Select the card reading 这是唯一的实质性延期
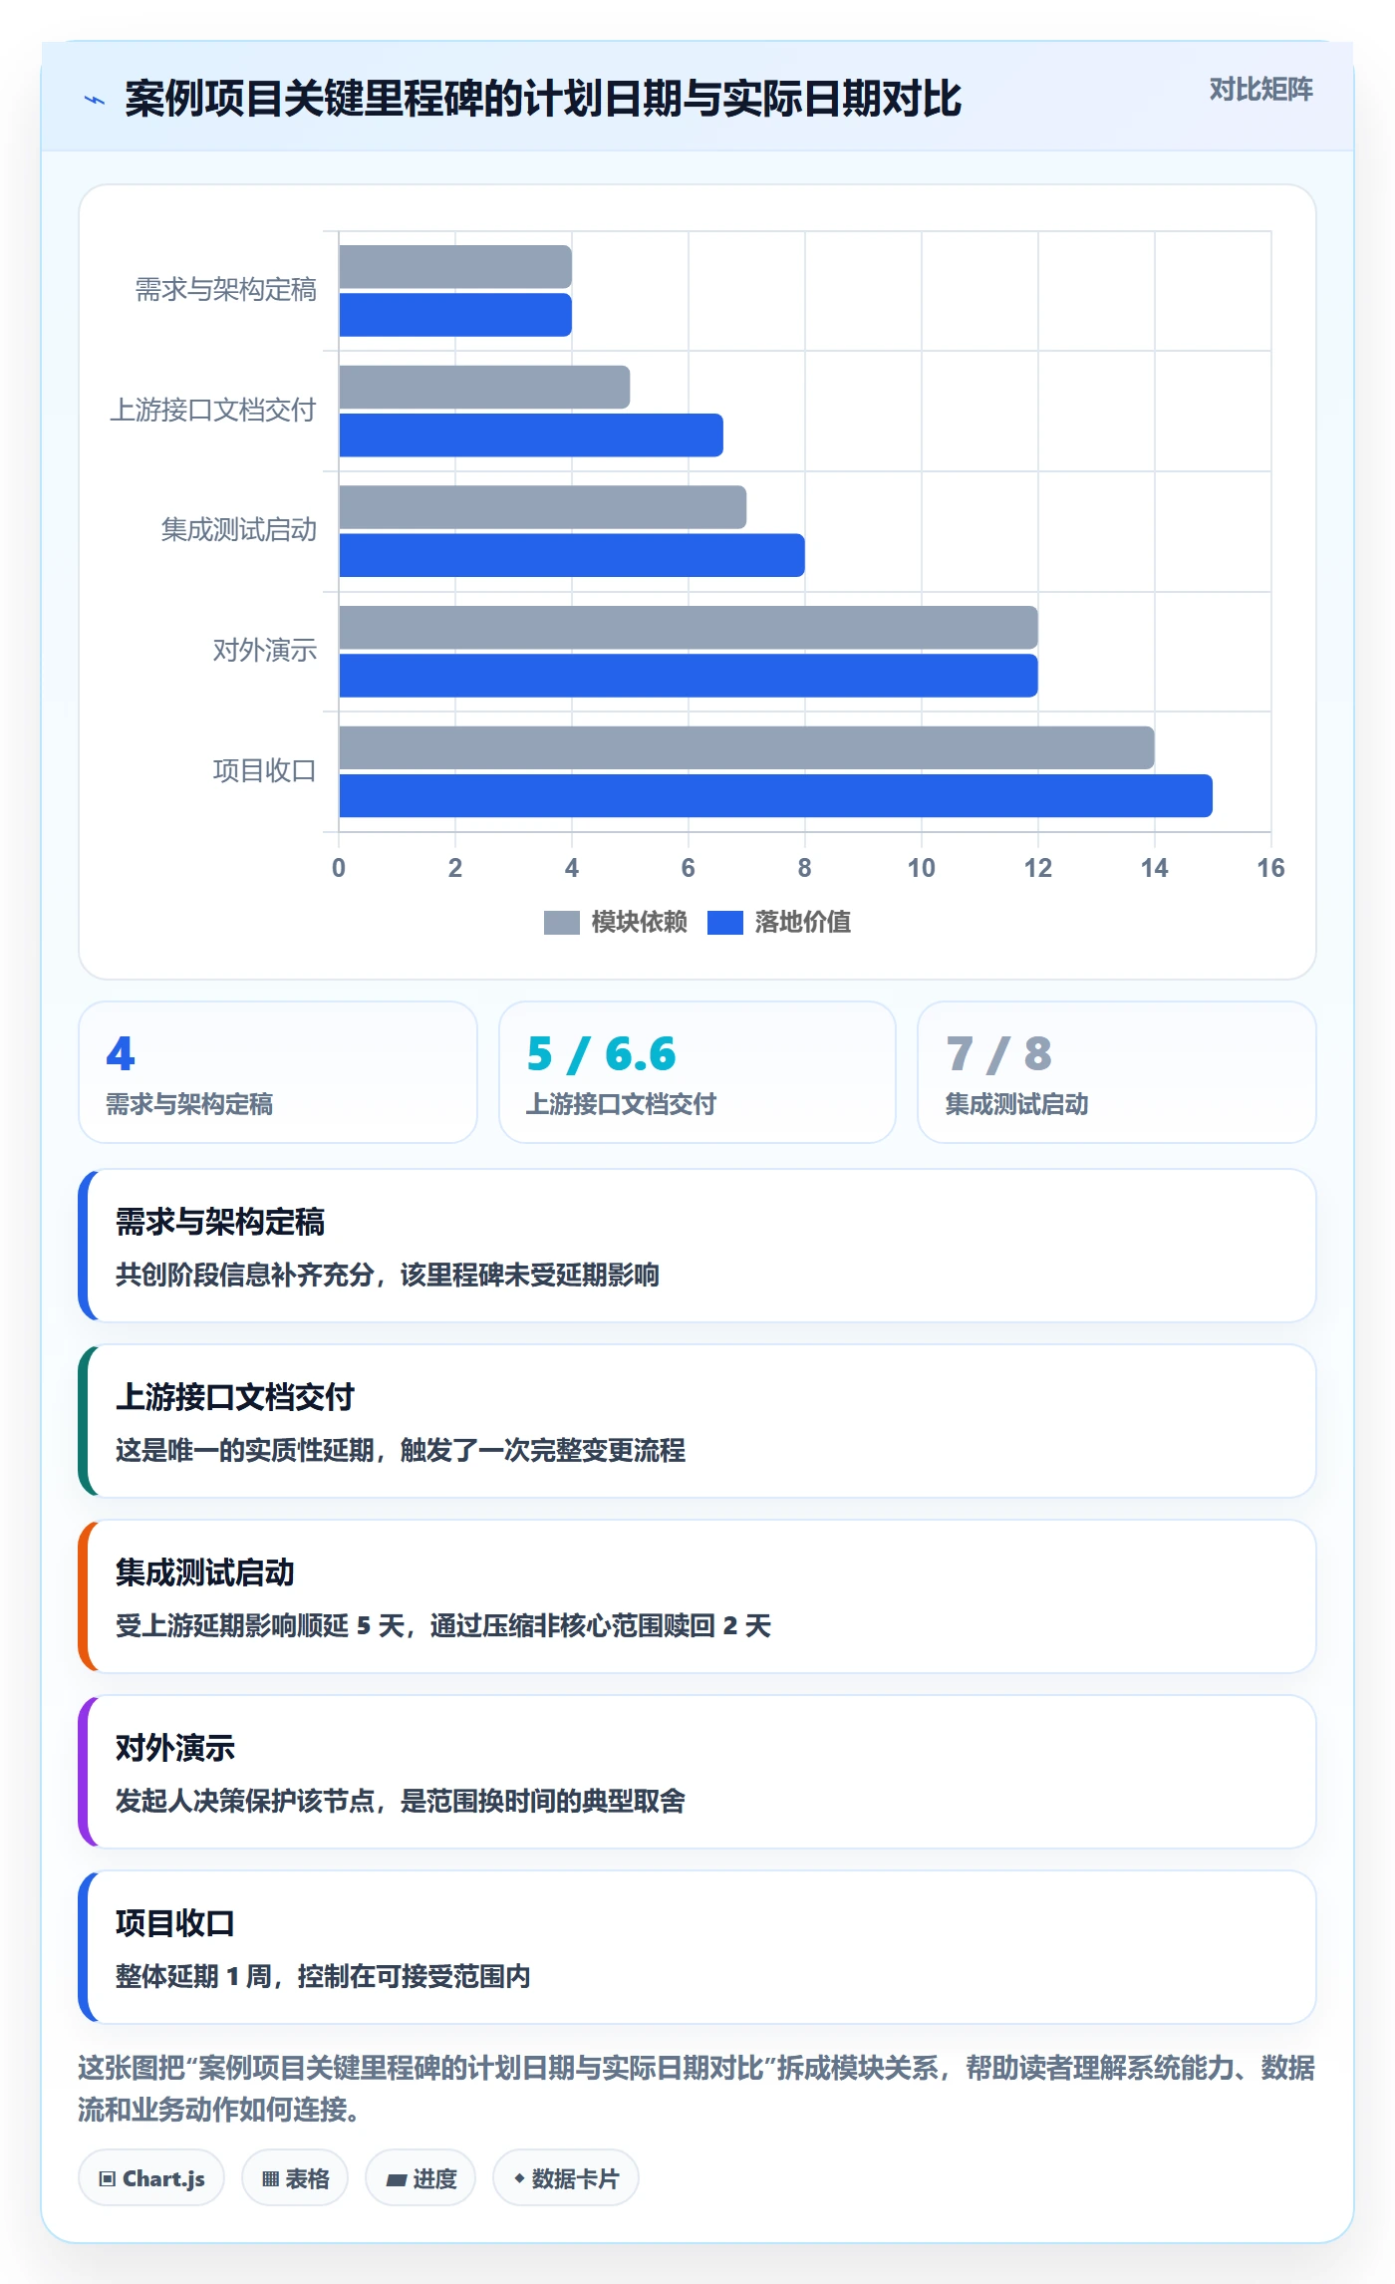The image size is (1395, 2284). click(x=697, y=1421)
